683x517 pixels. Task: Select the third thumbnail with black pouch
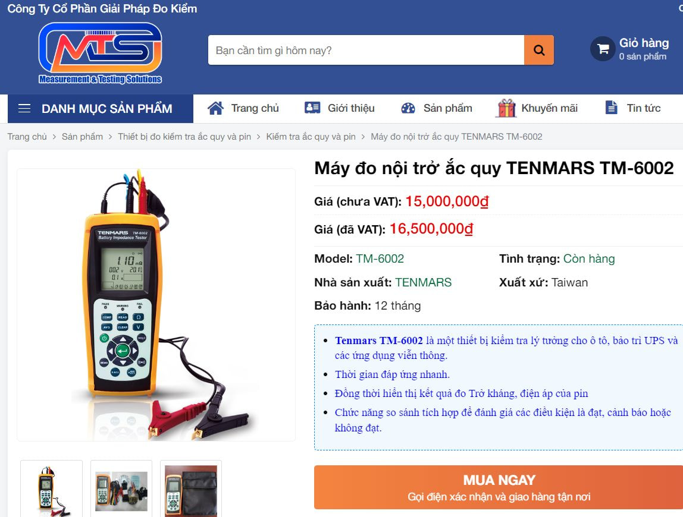click(x=191, y=489)
